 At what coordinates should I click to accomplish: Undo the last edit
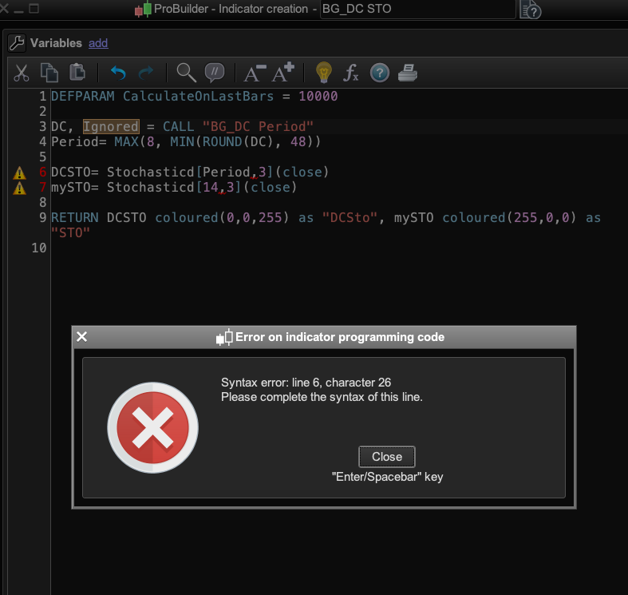(x=118, y=73)
